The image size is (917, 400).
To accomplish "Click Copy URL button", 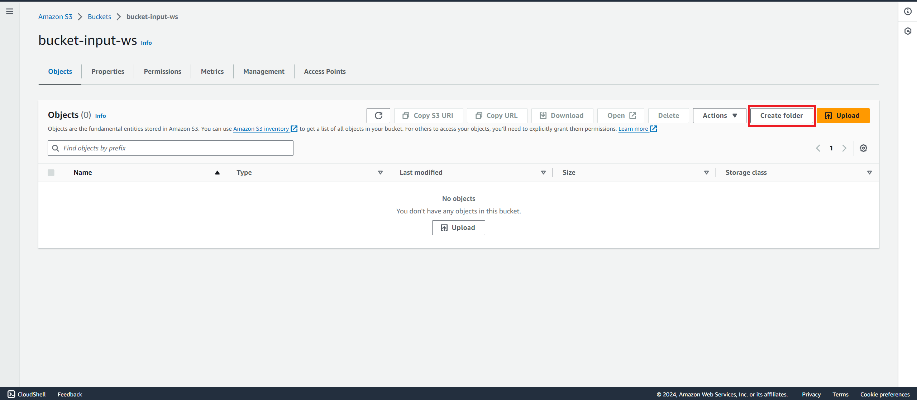I will [x=497, y=116].
